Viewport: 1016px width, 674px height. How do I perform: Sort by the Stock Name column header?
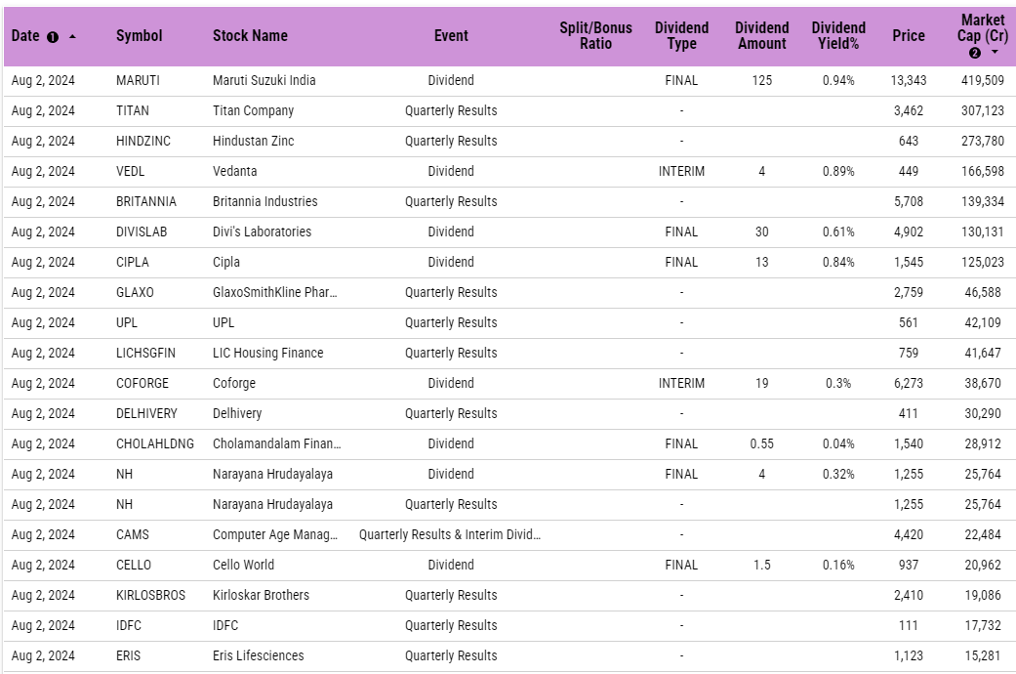click(x=250, y=36)
